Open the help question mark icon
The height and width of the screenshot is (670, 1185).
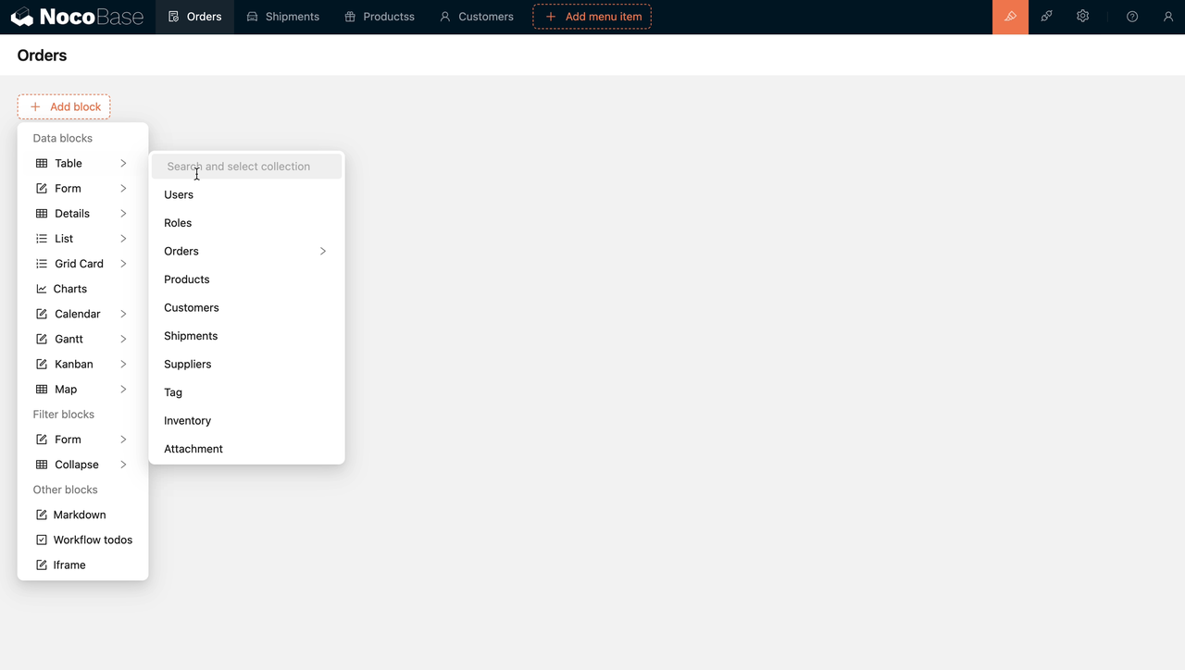coord(1132,17)
